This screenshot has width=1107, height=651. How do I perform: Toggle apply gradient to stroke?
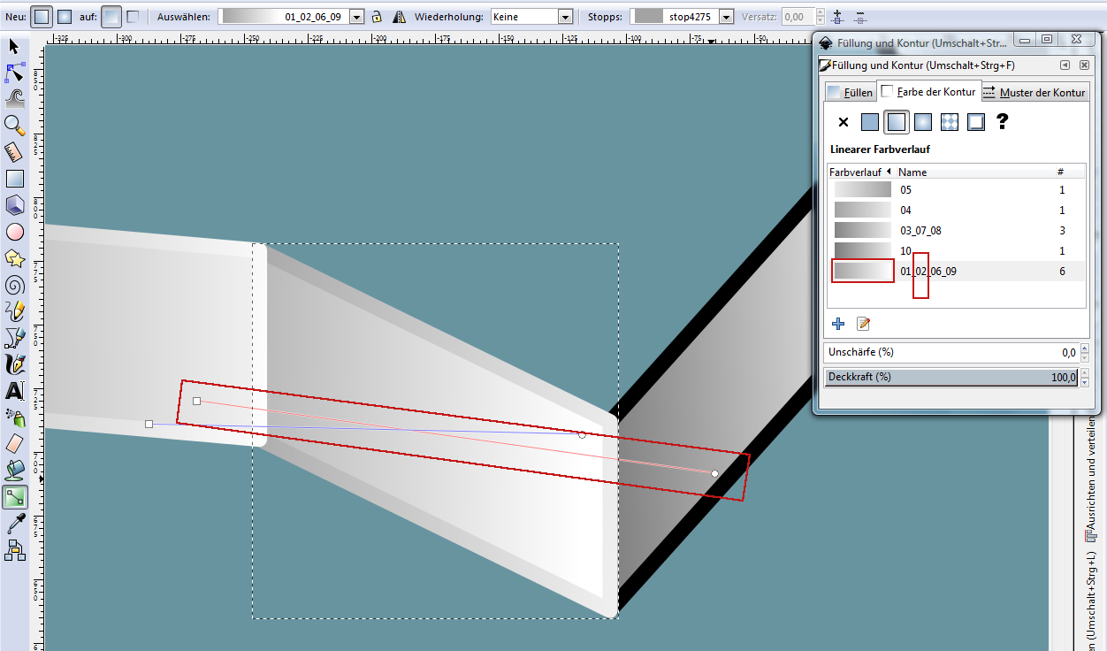click(133, 16)
